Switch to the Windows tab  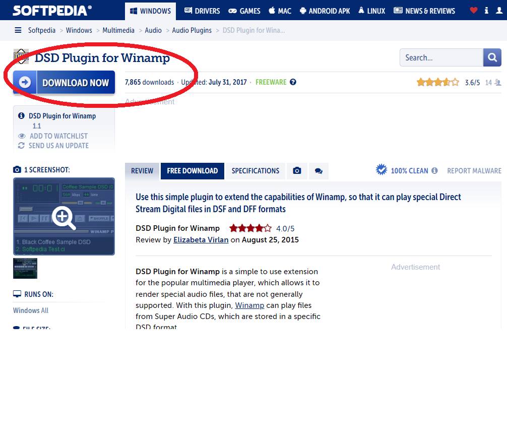[150, 11]
